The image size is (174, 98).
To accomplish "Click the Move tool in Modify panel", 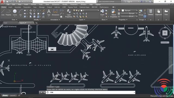I will (31, 10).
